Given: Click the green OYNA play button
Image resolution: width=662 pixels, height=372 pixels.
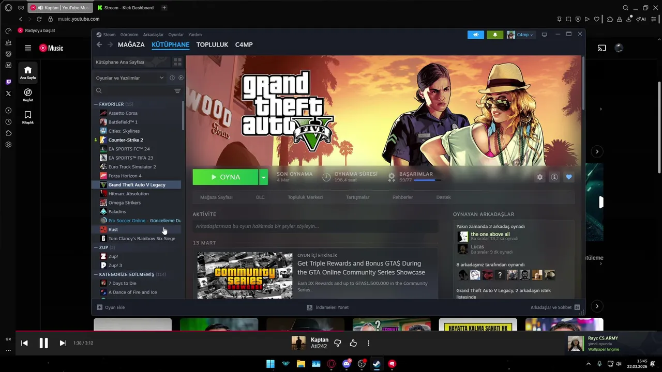Looking at the screenshot, I should pyautogui.click(x=225, y=177).
